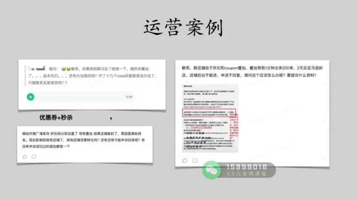This screenshot has width=357, height=199.
Task: Click the post text starting 敏哥，新店铺由于折扣
Action: (x=252, y=71)
